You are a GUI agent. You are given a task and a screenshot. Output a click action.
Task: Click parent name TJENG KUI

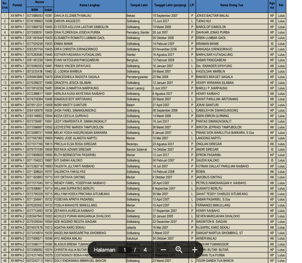[203, 21]
